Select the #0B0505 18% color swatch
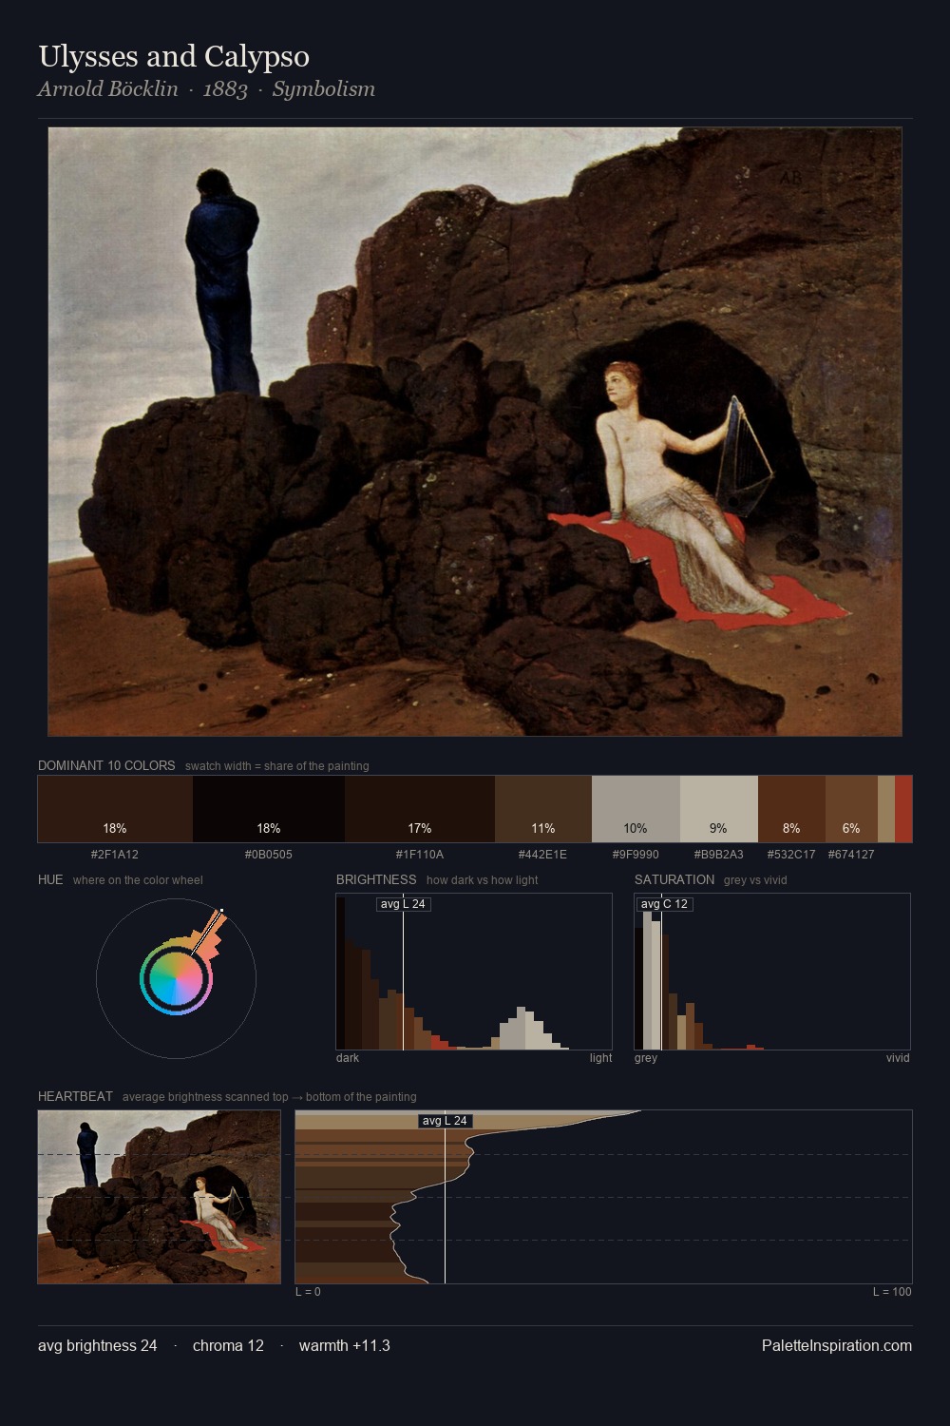Screen dimensions: 950x1426 point(269,809)
